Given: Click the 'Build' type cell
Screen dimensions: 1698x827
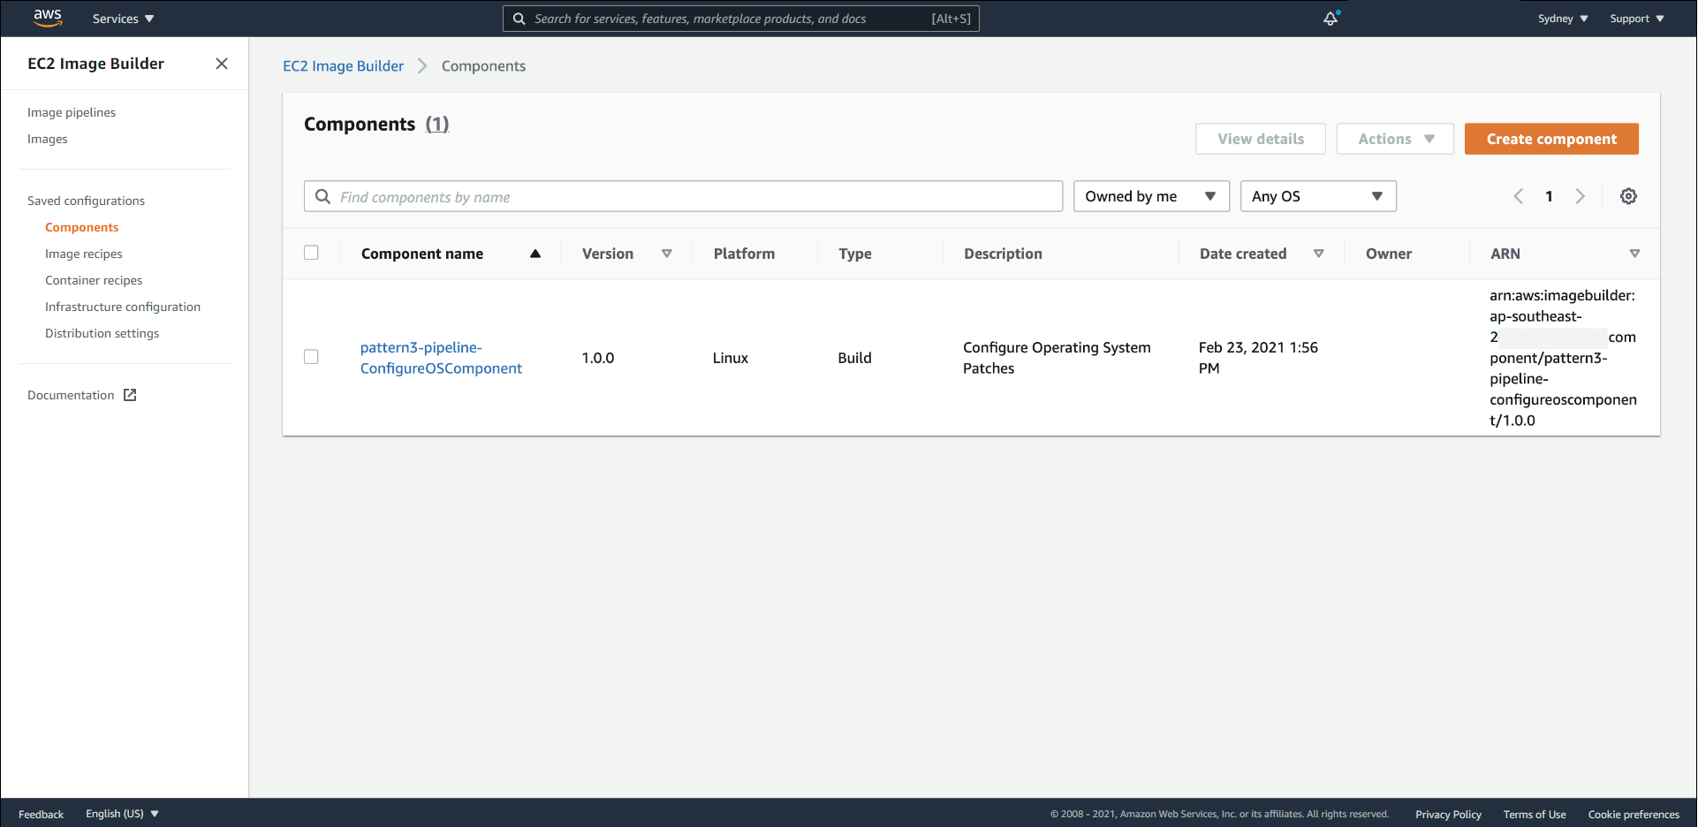Looking at the screenshot, I should click(x=854, y=358).
